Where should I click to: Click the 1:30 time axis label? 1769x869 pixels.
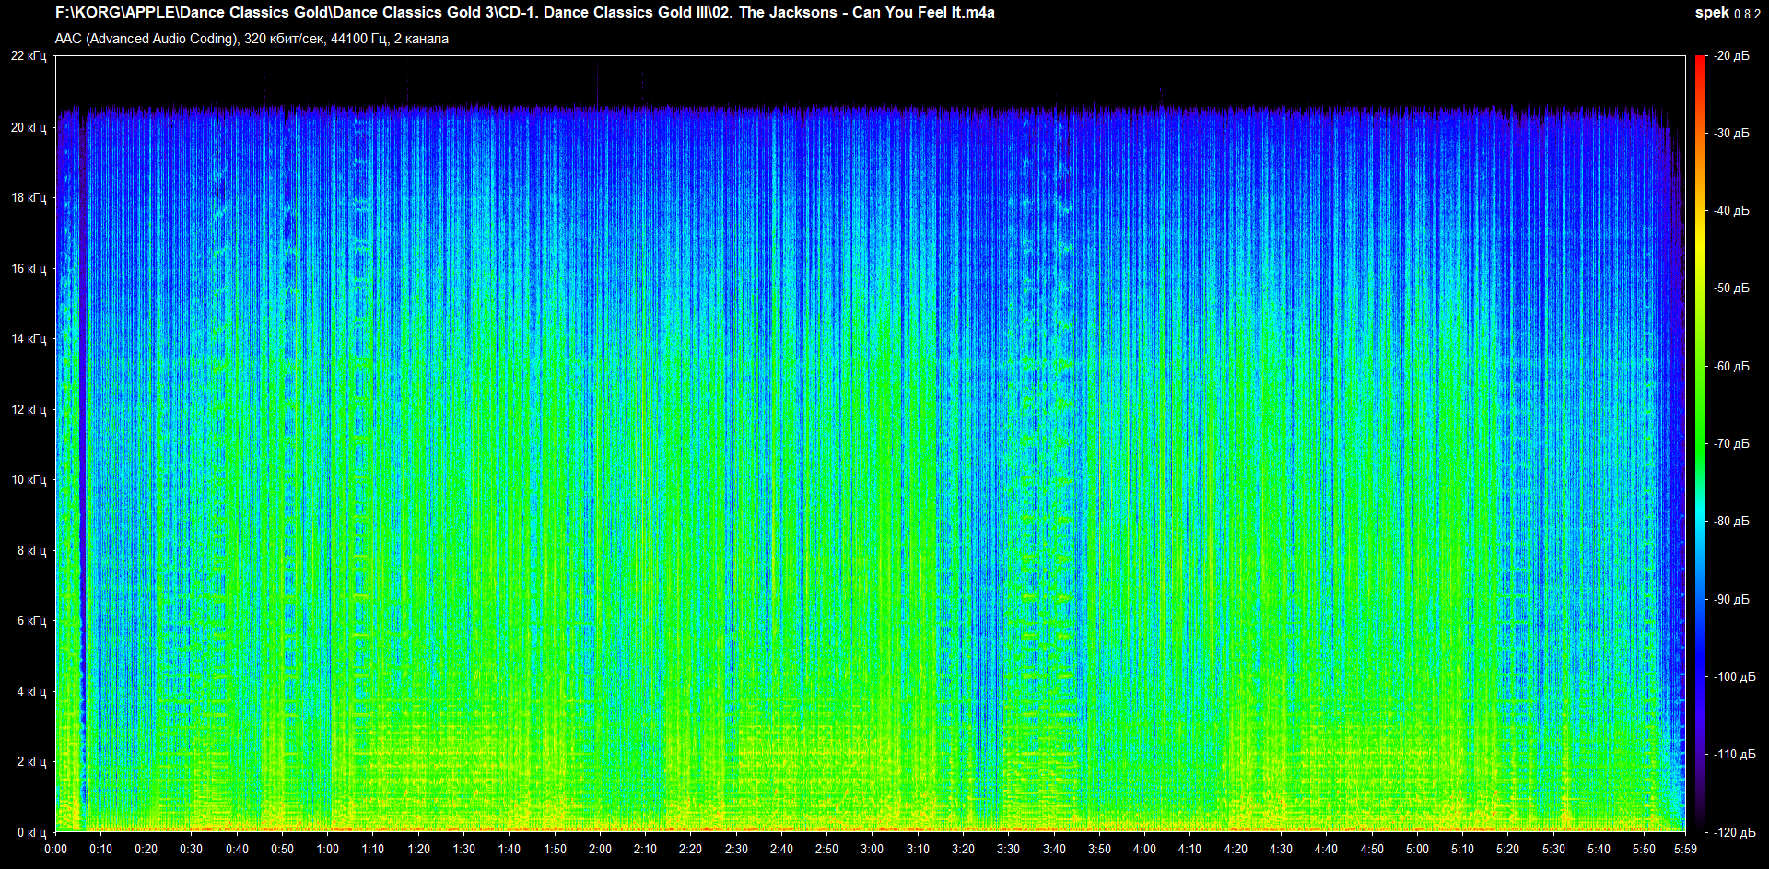point(464,849)
